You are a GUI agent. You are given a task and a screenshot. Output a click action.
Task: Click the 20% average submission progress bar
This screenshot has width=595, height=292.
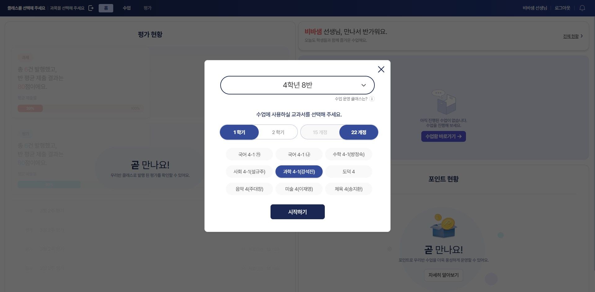coord(80,108)
